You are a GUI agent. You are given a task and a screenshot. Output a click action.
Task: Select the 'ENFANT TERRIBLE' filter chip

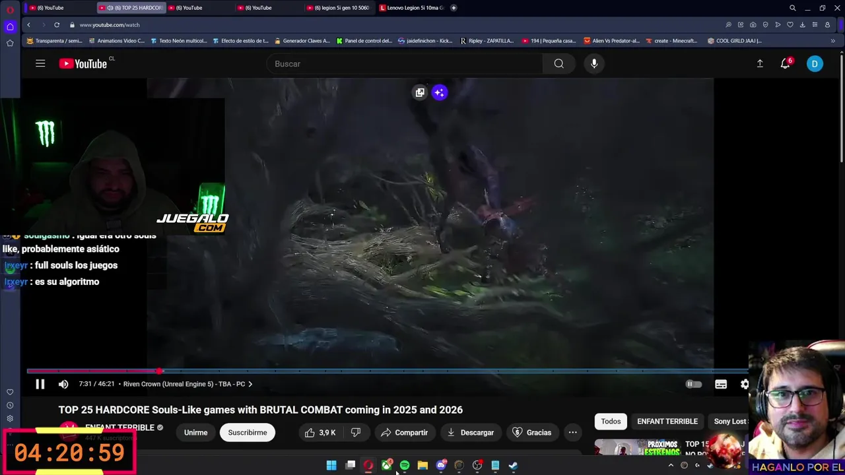coord(667,421)
